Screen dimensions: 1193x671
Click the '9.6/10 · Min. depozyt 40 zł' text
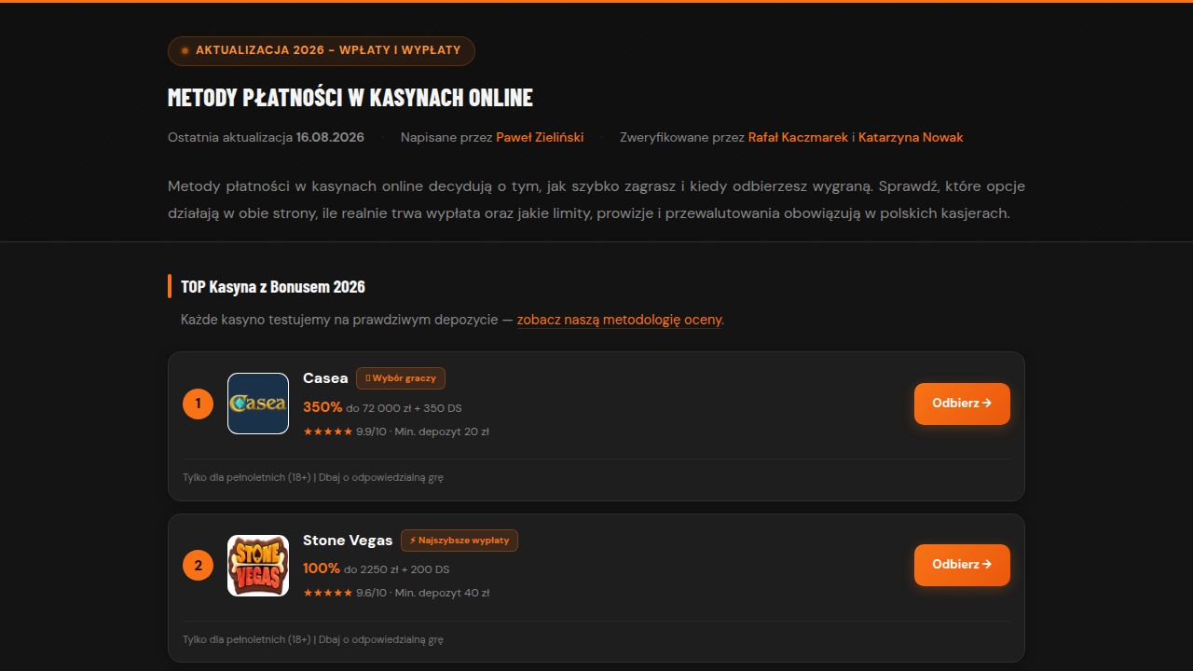(422, 593)
